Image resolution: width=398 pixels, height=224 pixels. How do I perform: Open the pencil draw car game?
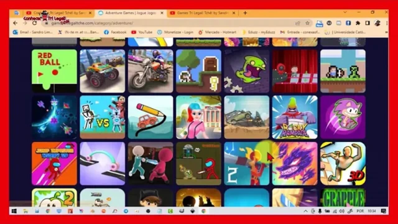click(150, 117)
